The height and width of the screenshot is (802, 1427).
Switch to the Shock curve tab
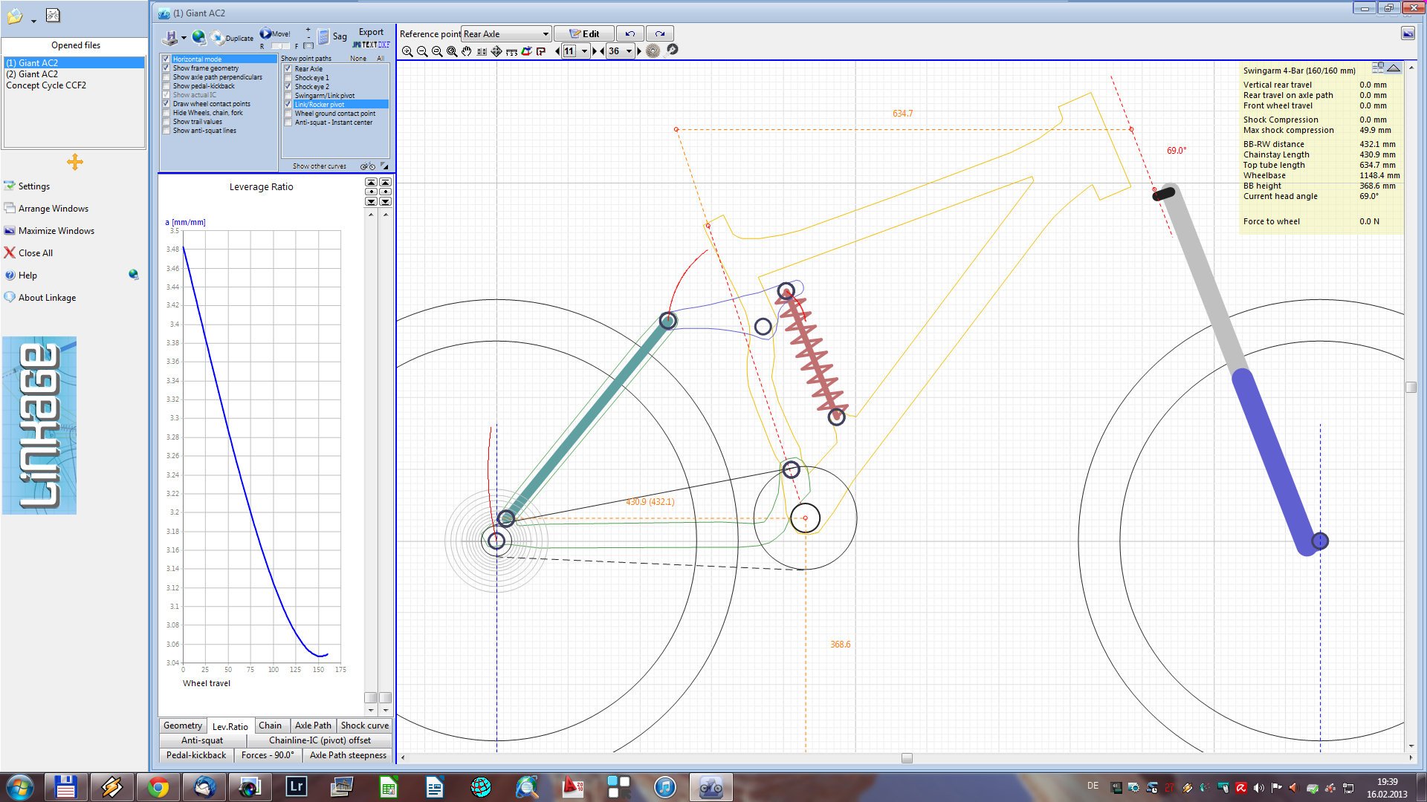[364, 726]
